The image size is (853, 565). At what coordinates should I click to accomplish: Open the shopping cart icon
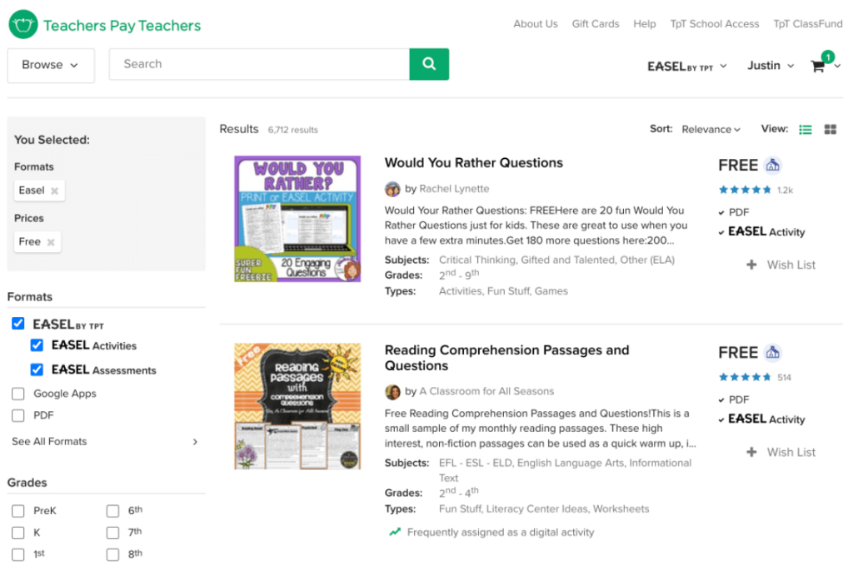tap(818, 67)
